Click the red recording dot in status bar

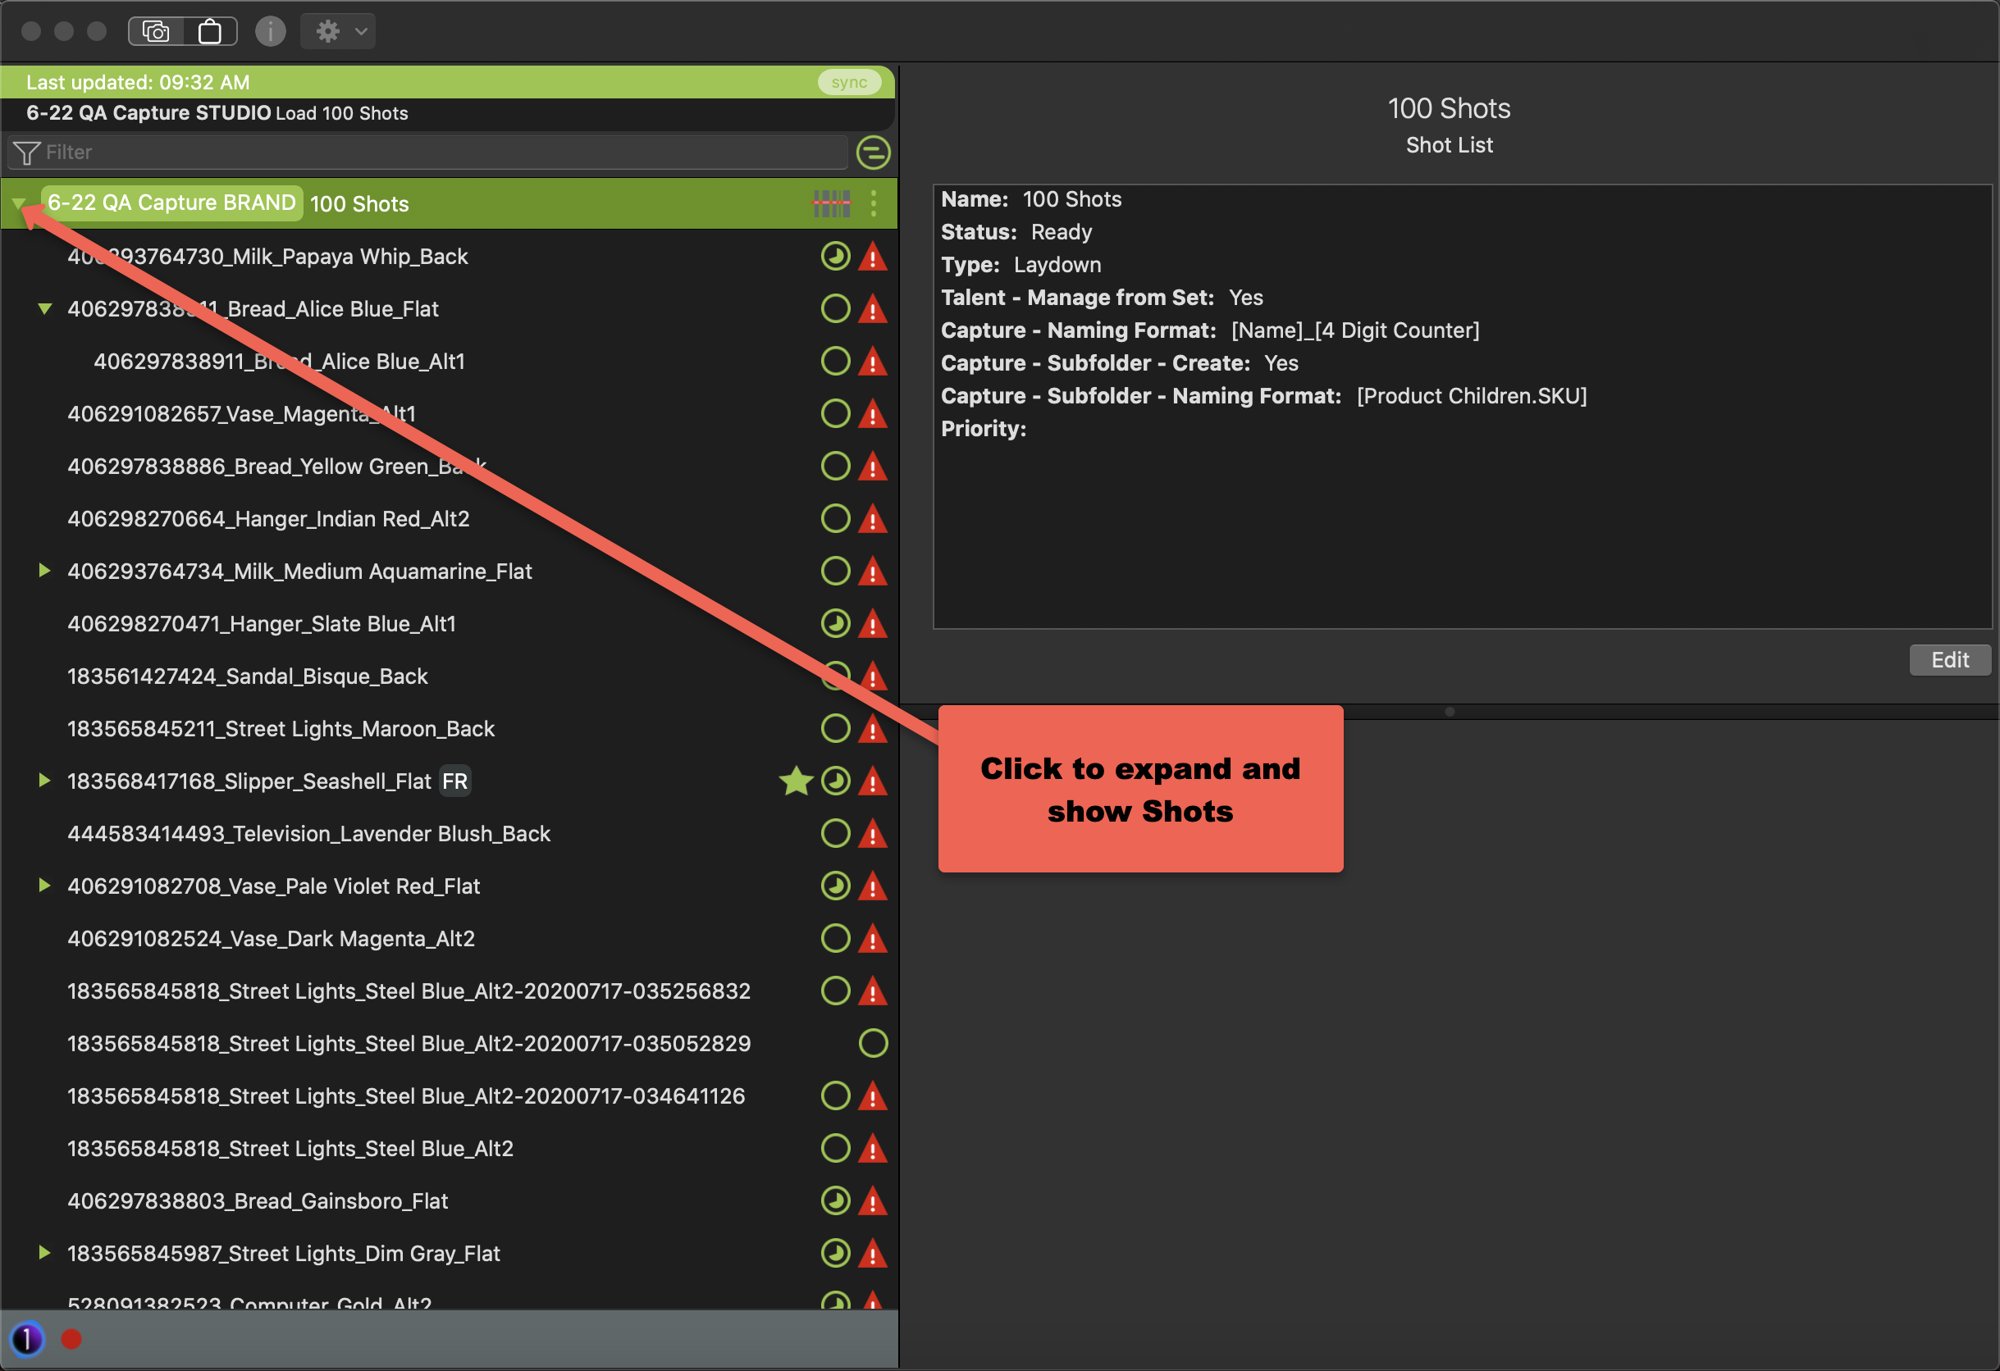[71, 1339]
